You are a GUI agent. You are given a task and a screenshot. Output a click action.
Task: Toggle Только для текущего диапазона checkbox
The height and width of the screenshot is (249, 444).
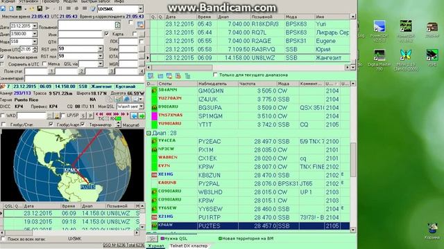click(x=215, y=75)
